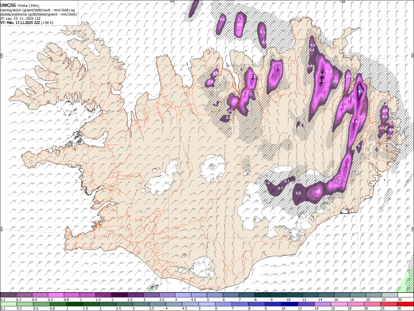This screenshot has height=311, width=414.
Task: Click the white swatch labeled 30
Action: pyautogui.click(x=406, y=295)
